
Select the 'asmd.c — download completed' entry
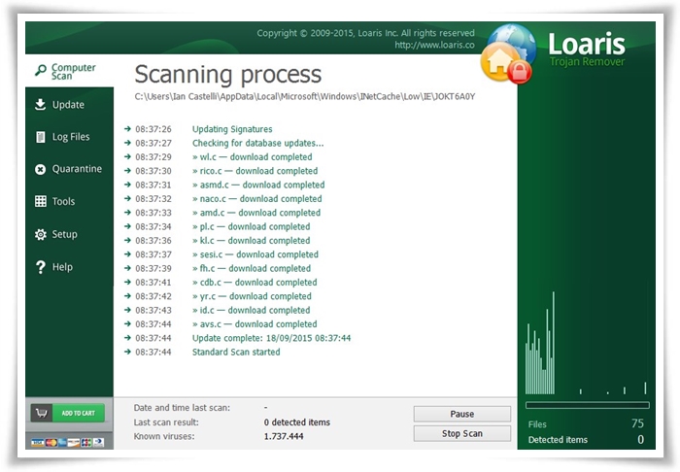click(x=258, y=185)
